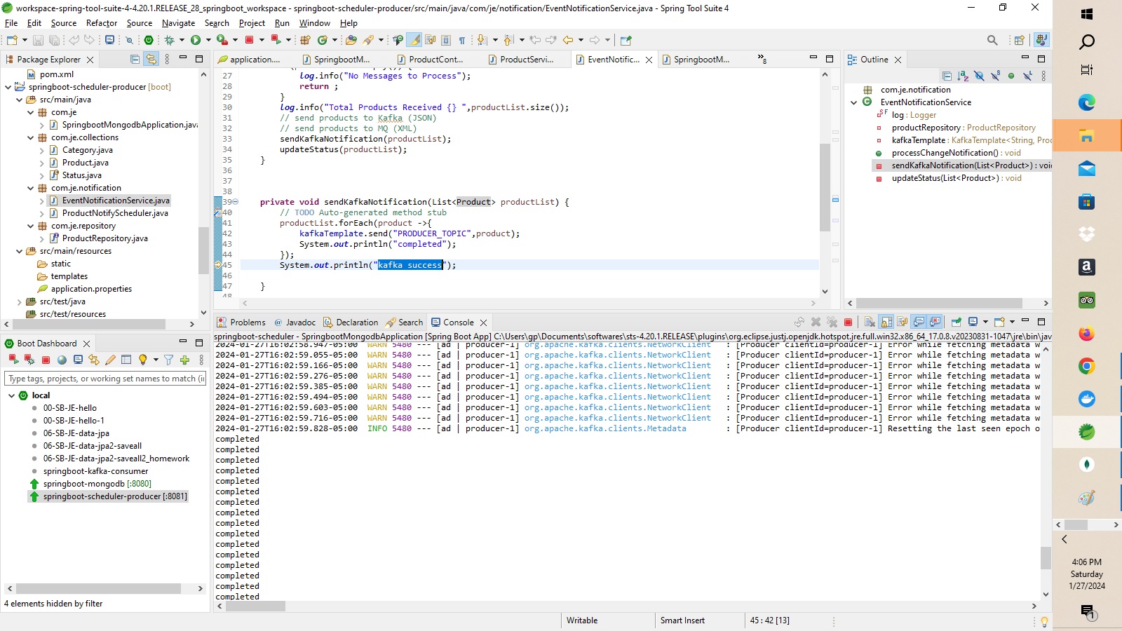Toggle Link with Editor in Package Explorer
This screenshot has height=631, width=1122.
(x=151, y=59)
